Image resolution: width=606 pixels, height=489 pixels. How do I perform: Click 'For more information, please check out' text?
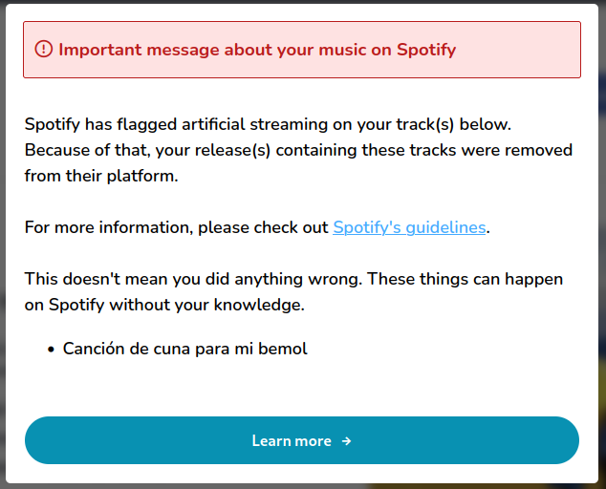click(176, 227)
